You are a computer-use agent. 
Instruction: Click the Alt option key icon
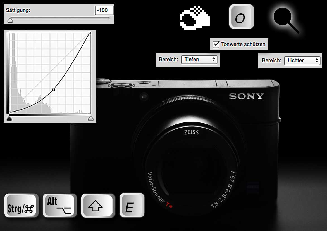click(60, 206)
